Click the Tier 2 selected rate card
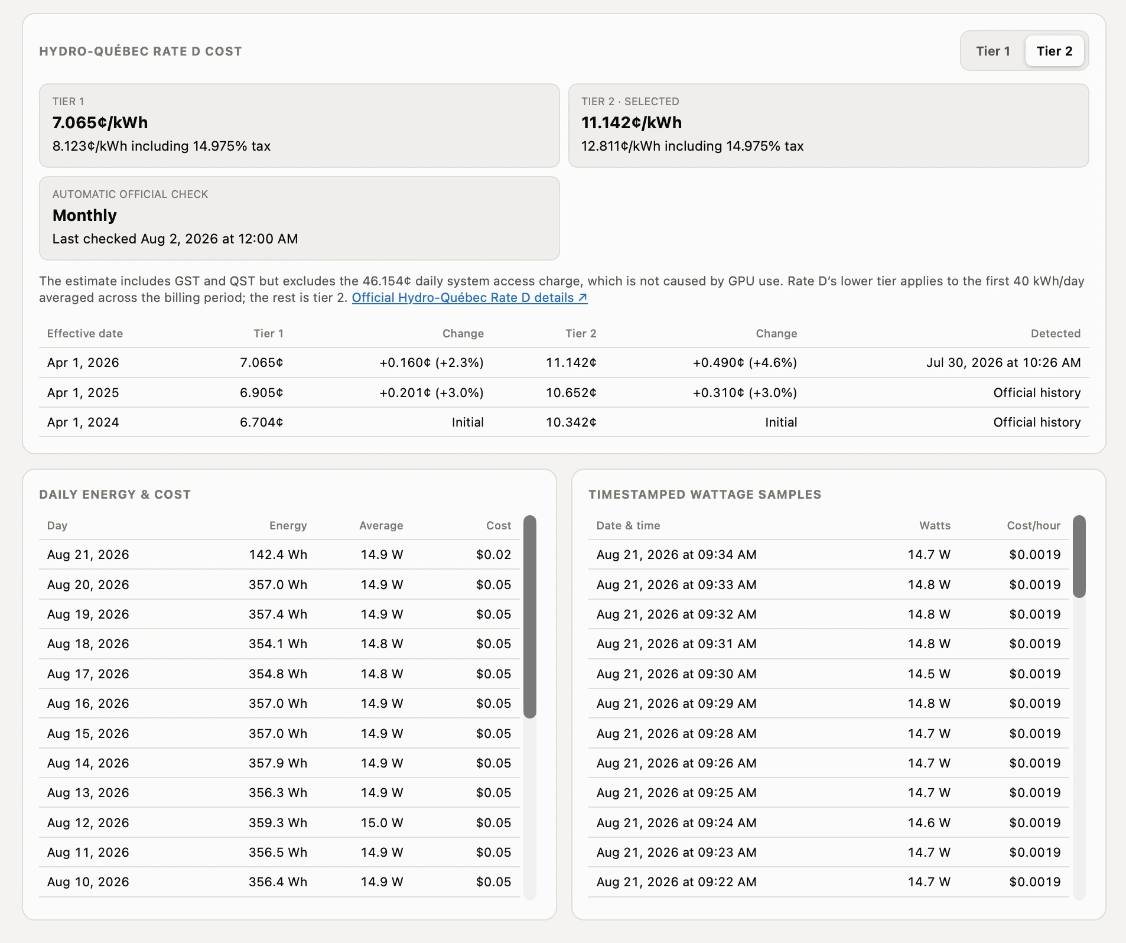The height and width of the screenshot is (943, 1126). tap(829, 125)
